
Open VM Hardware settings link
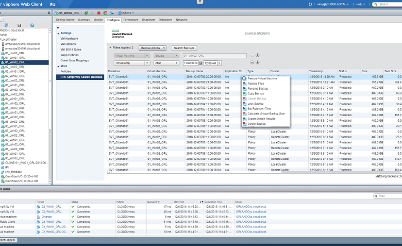(x=69, y=39)
